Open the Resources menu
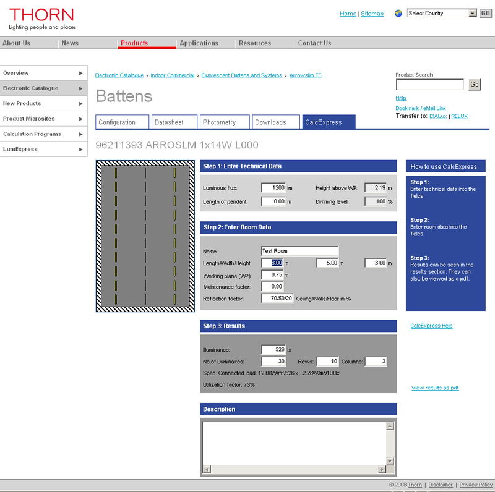This screenshot has height=492, width=495. pyautogui.click(x=256, y=43)
